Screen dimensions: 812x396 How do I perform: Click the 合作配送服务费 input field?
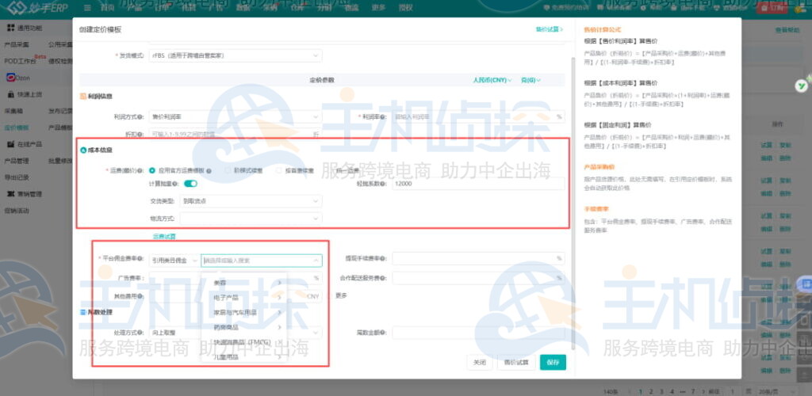click(x=478, y=278)
